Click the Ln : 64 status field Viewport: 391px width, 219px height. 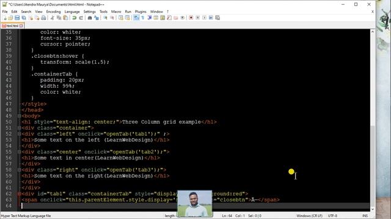point(227,216)
